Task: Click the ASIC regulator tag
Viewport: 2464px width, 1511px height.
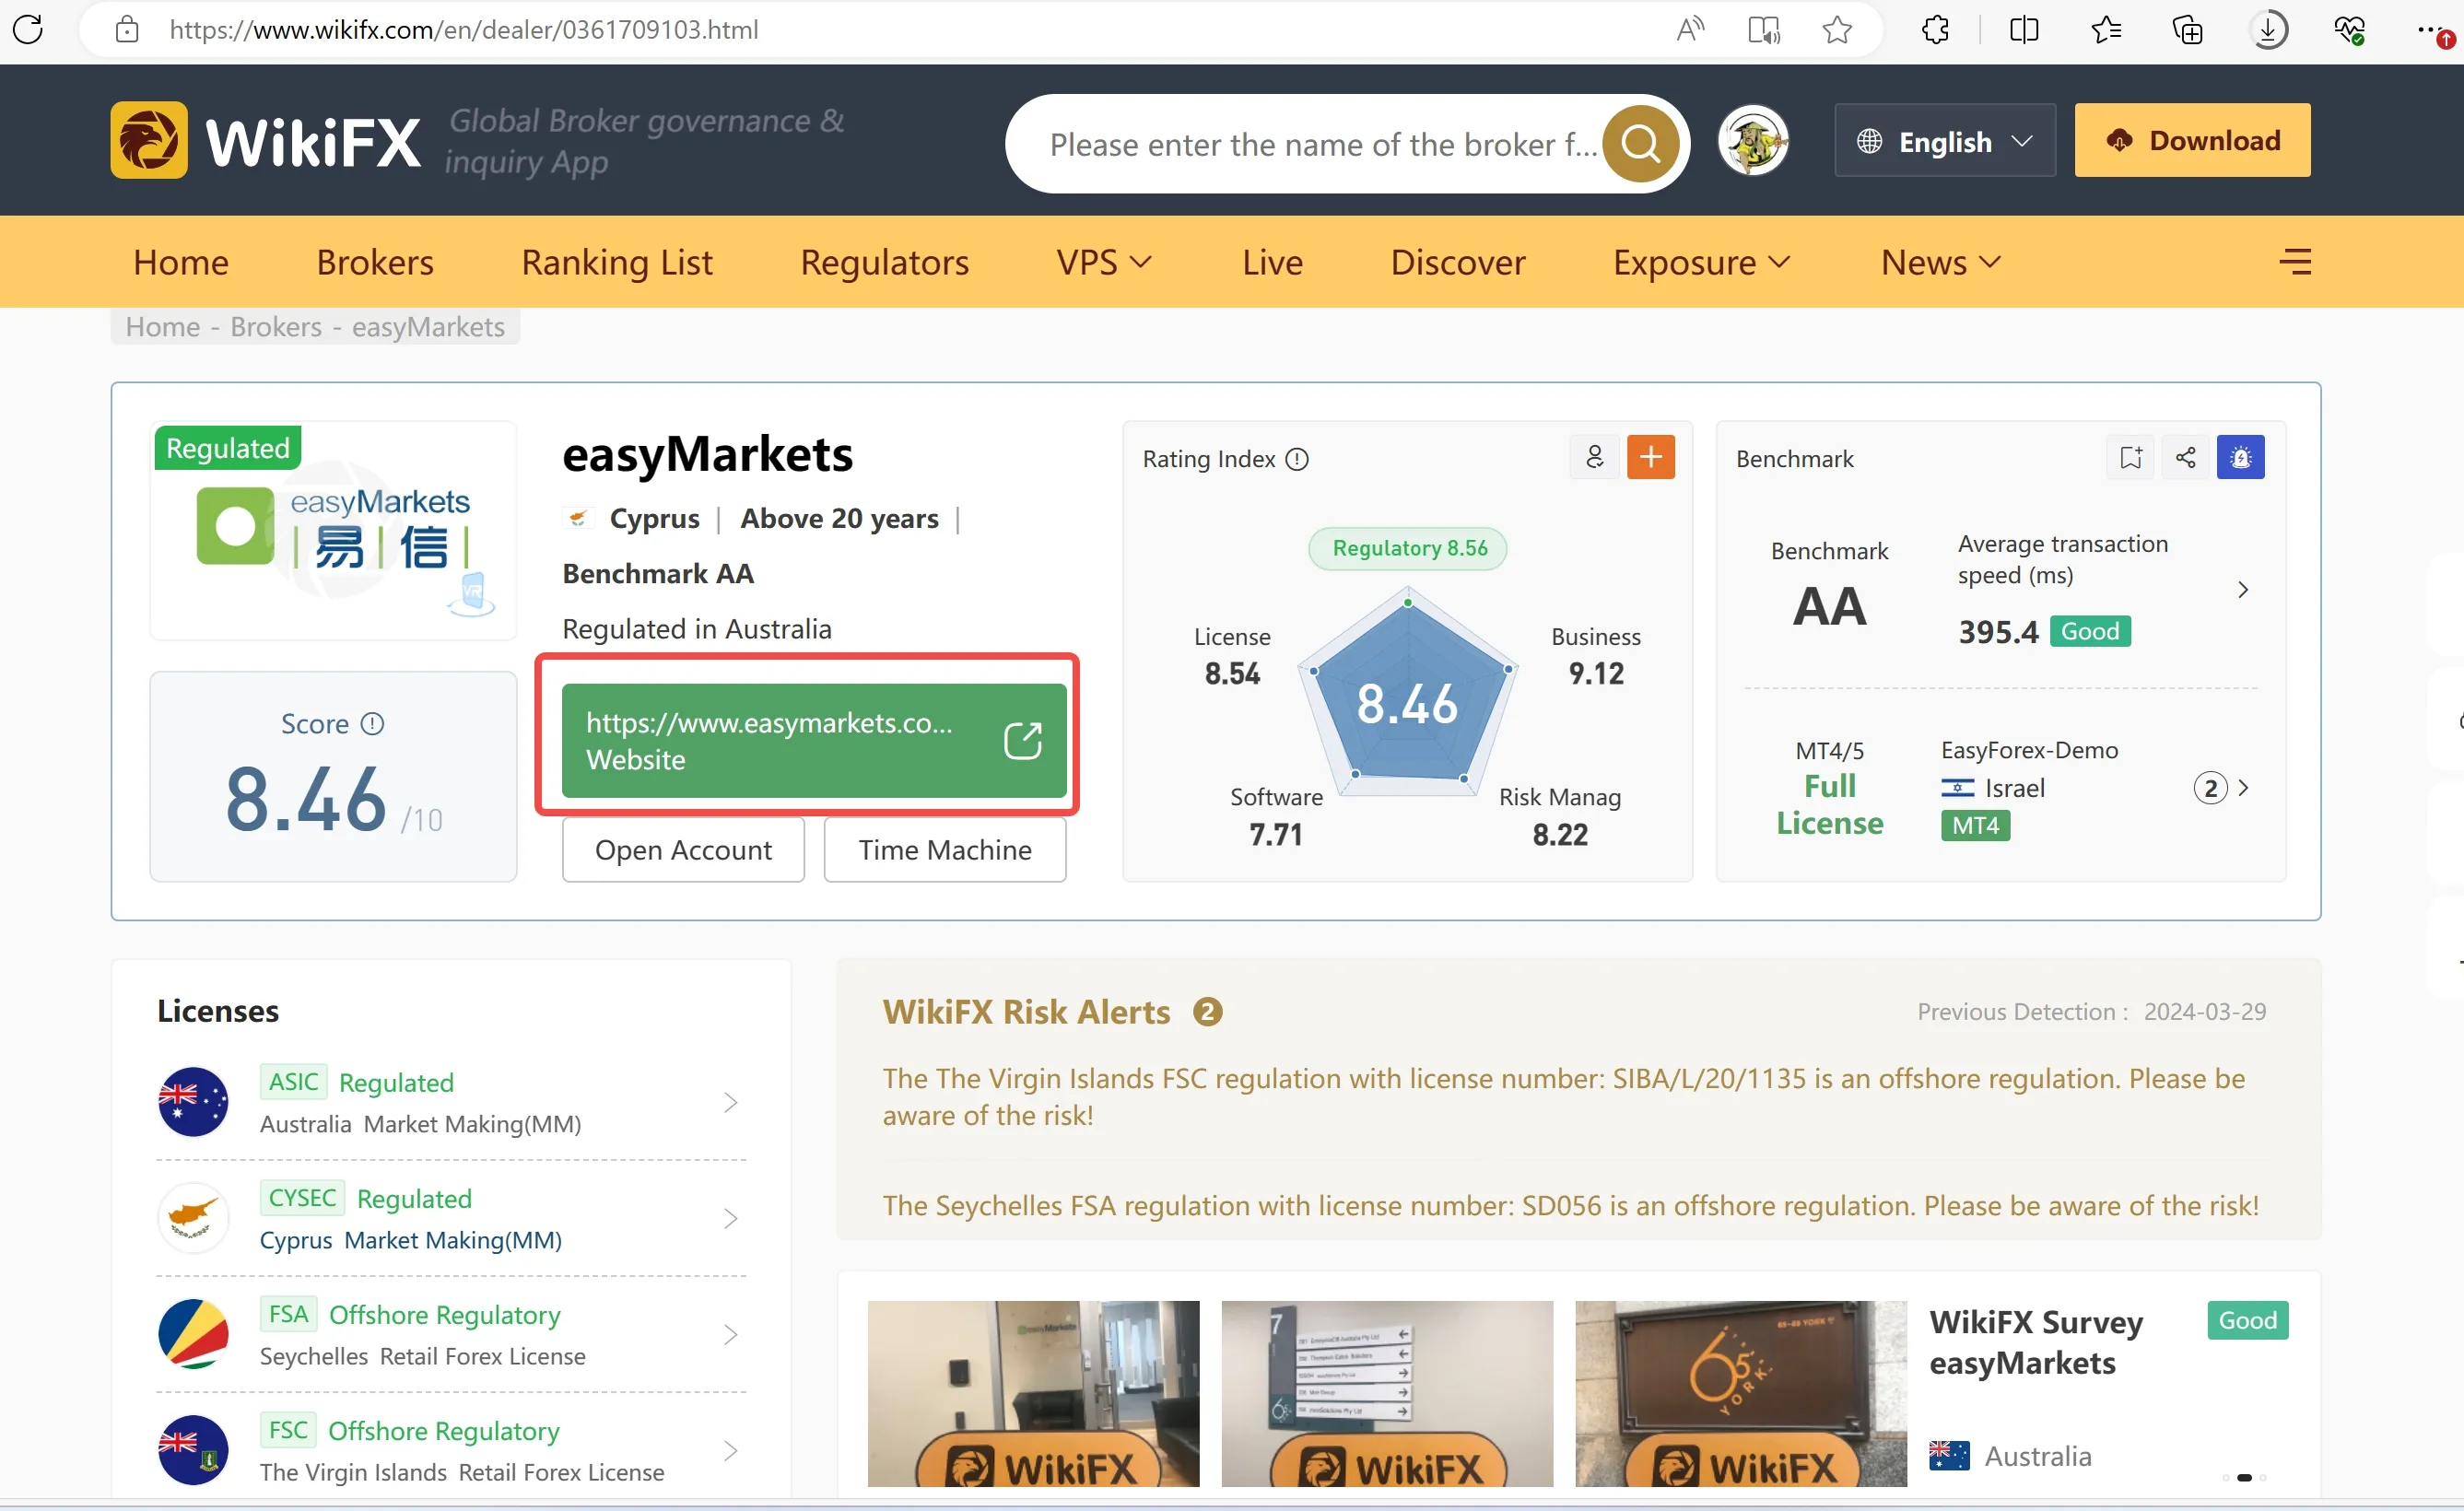Action: (x=293, y=1081)
